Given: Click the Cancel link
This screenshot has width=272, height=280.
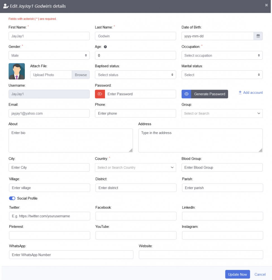Looking at the screenshot, I should click(260, 274).
